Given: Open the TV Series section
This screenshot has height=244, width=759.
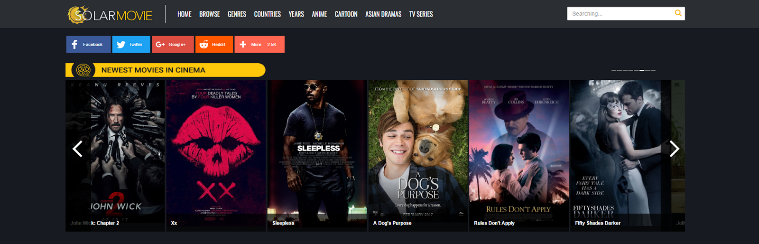Looking at the screenshot, I should (x=421, y=14).
